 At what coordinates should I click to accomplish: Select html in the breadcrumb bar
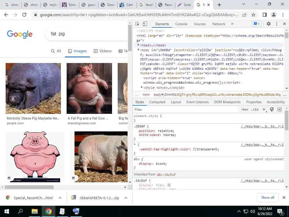pos(146,95)
